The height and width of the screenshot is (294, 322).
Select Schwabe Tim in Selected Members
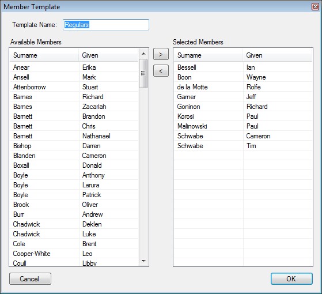[243, 146]
